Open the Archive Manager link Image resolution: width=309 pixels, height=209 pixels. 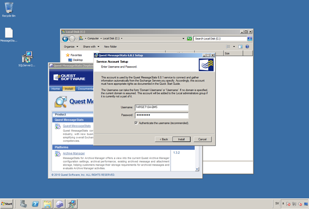[x=74, y=153]
